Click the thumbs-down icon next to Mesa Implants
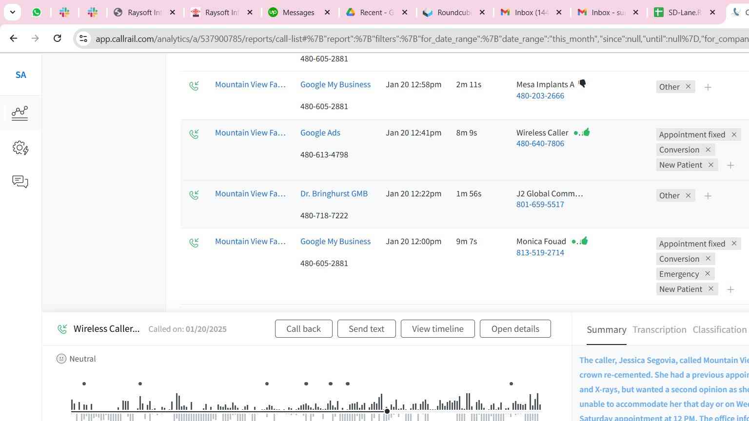Screen dimensions: 749x421 [582, 84]
